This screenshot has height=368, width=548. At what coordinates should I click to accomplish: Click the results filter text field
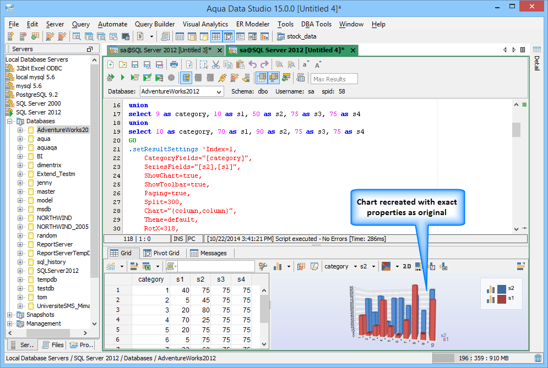[216, 266]
